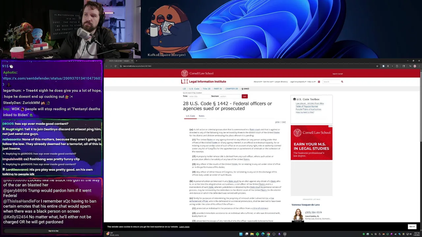The width and height of the screenshot is (422, 237).
Task: Click the red grid icon beside Help out
Action: pos(319,82)
